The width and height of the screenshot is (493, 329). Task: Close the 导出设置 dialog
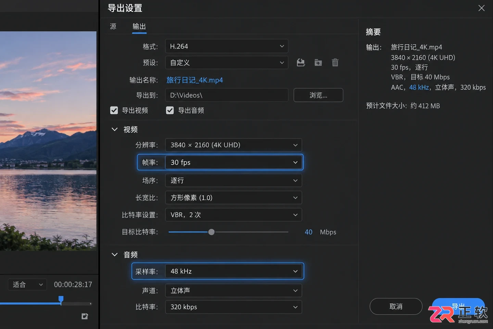481,8
